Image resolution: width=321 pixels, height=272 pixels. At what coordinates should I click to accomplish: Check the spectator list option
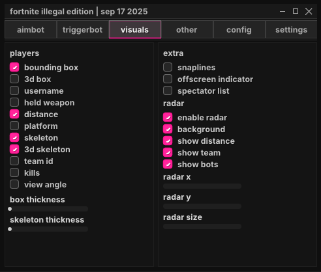168,90
